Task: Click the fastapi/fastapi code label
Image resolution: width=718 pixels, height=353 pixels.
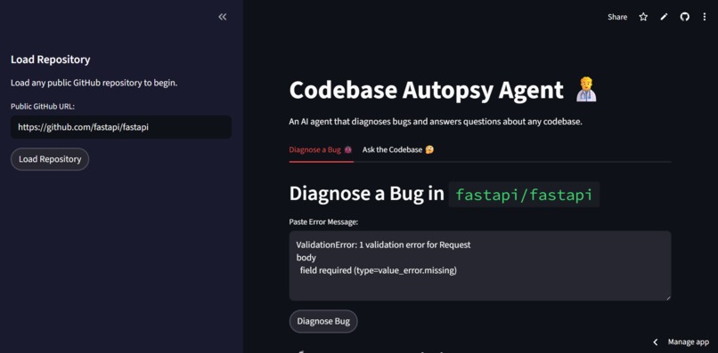Action: tap(524, 195)
